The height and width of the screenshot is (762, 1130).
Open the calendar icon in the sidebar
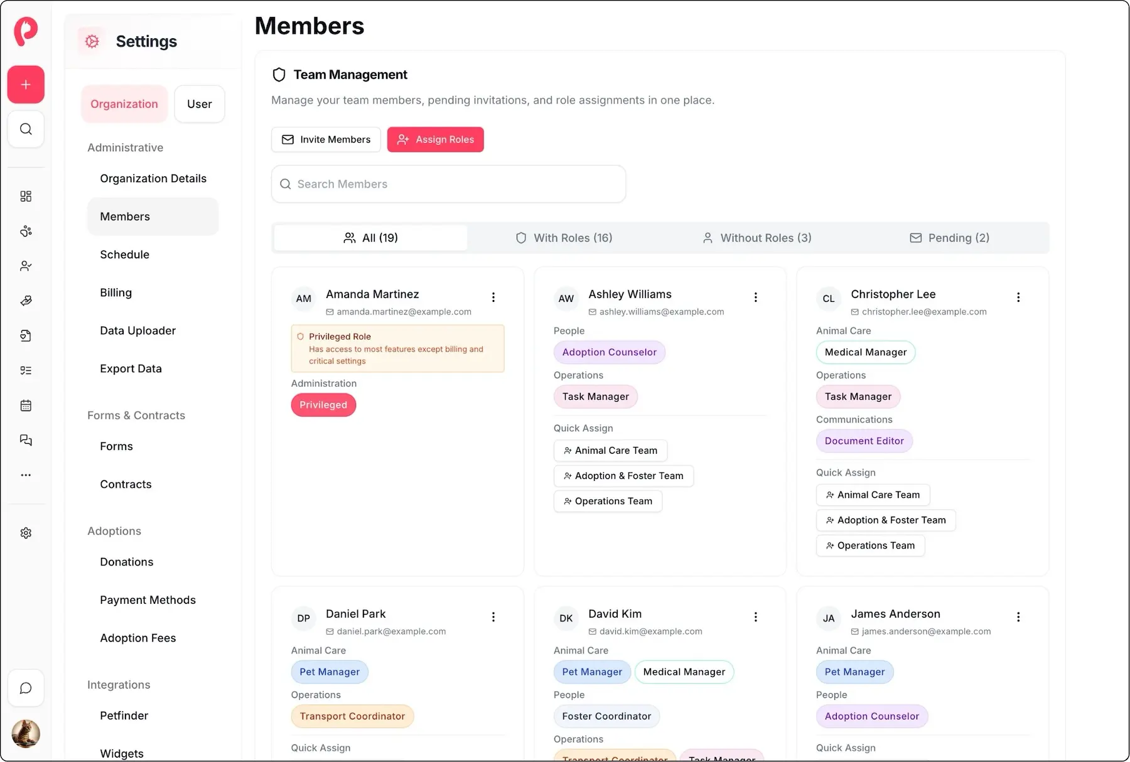[26, 405]
